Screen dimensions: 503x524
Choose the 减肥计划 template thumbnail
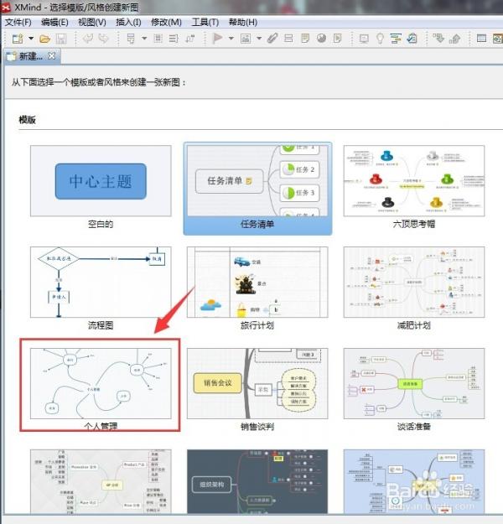[x=414, y=282]
